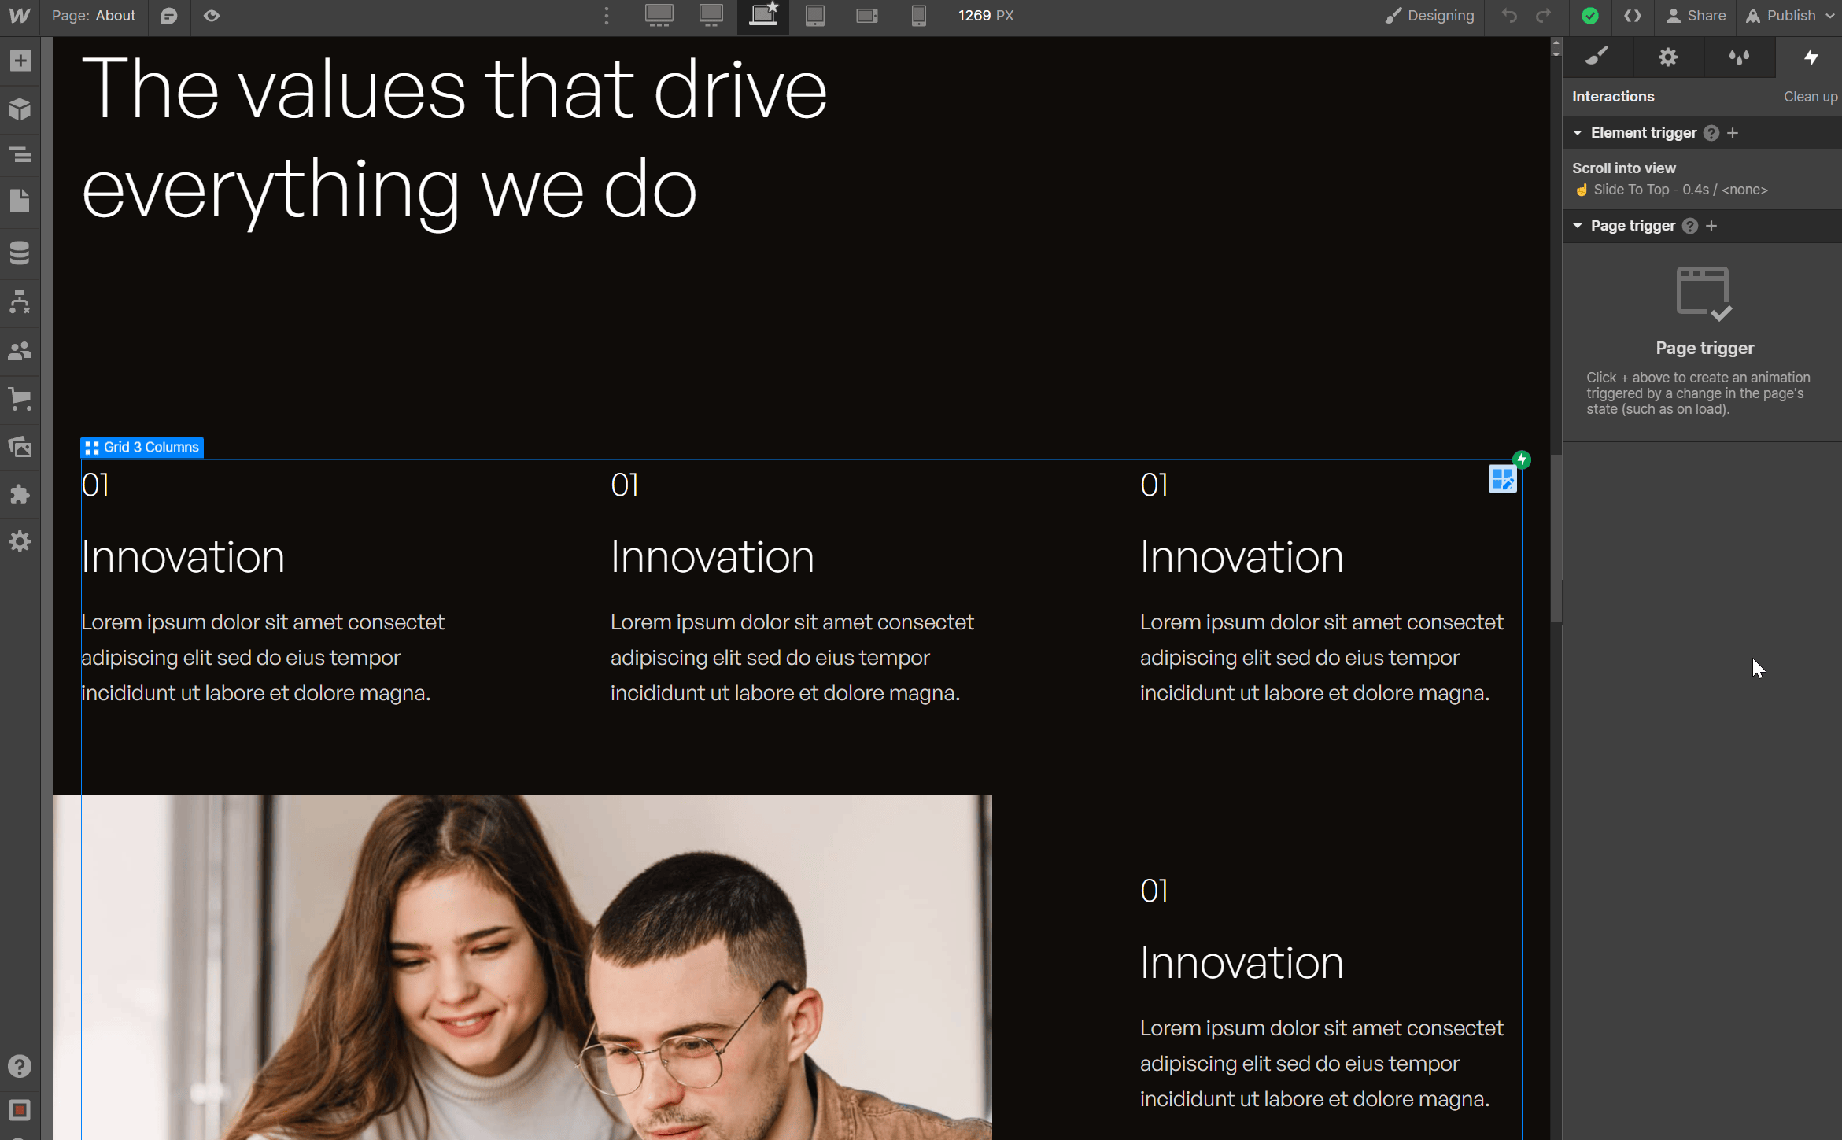Open the Assets panel

pos(20,447)
